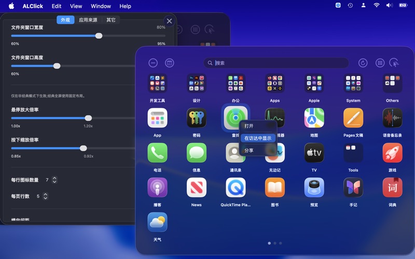The height and width of the screenshot is (259, 415).
Task: Click the volume icon in menu bar
Action: 390,5
